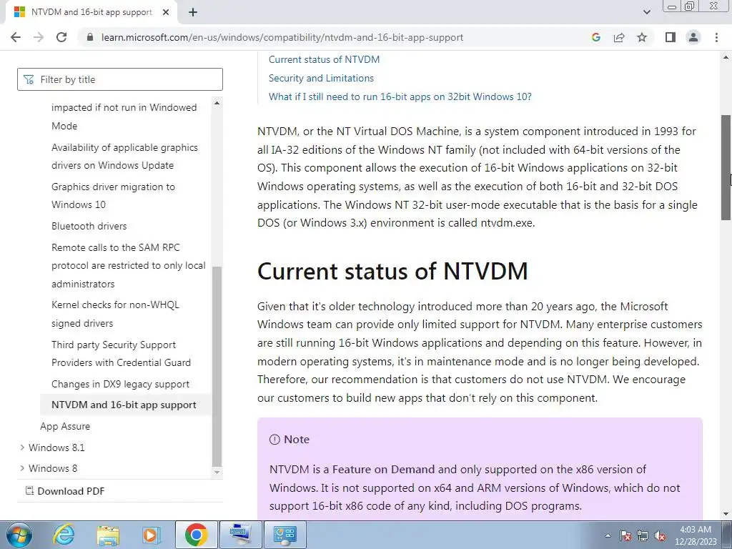The height and width of the screenshot is (549, 732).
Task: Open the Google search icon in address bar
Action: point(595,37)
